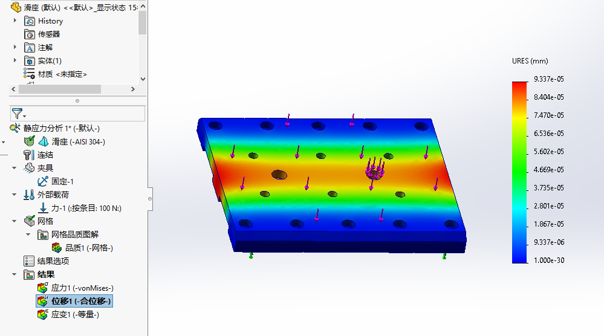Click upper tree vertical scrollbar up arrow
Image resolution: width=604 pixels, height=336 pixels.
tap(143, 6)
